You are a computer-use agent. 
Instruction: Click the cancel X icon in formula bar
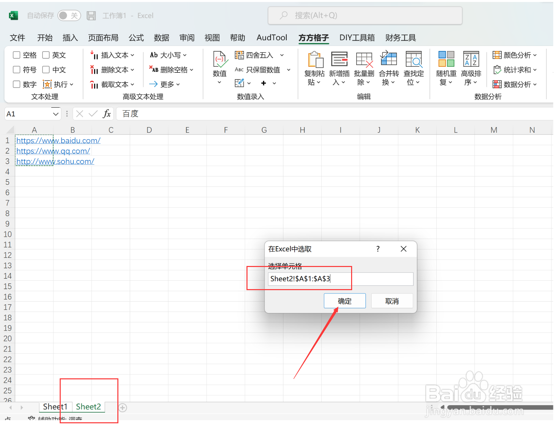(x=79, y=114)
